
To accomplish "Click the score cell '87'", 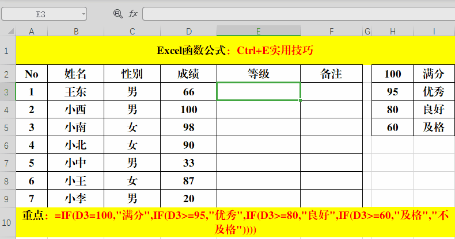I will pyautogui.click(x=188, y=181).
